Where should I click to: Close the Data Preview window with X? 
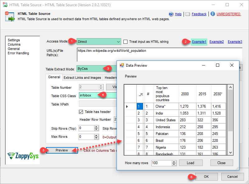[232, 65]
